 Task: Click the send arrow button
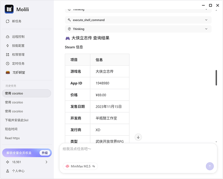(210, 166)
